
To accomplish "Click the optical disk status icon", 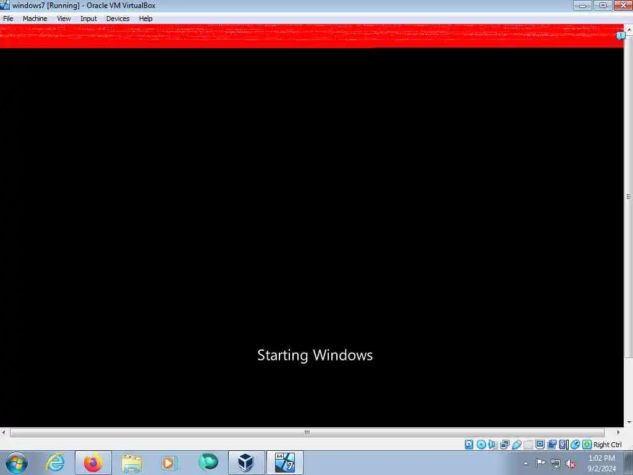I will coord(481,445).
